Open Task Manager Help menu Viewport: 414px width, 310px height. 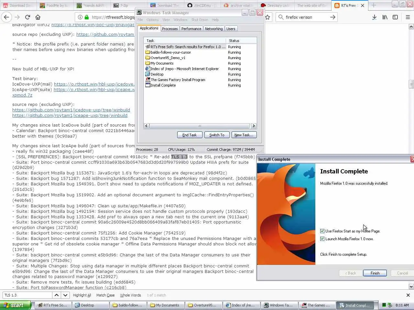point(215,20)
